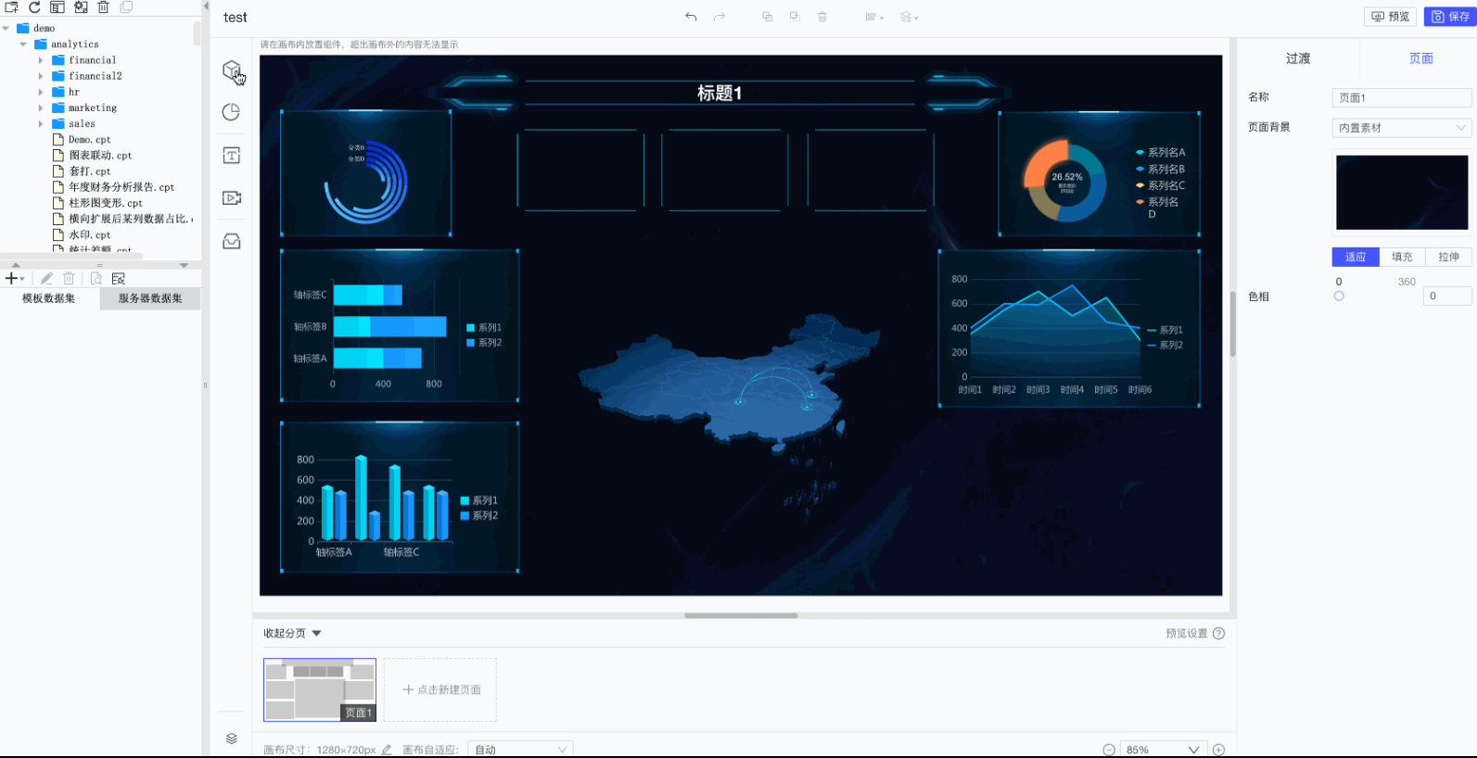Collapse pages with 收起分页 arrow

click(x=316, y=634)
